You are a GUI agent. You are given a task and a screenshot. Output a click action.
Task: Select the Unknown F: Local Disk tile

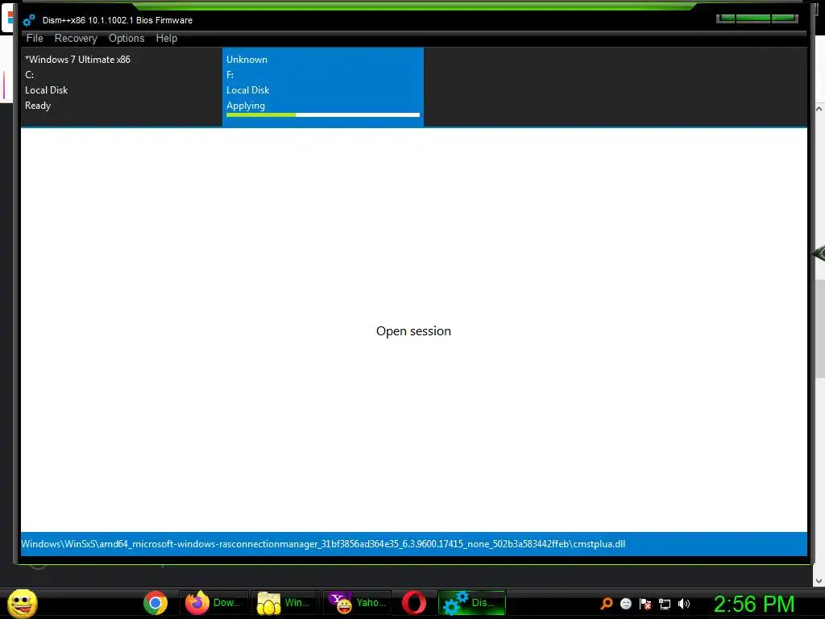click(323, 87)
